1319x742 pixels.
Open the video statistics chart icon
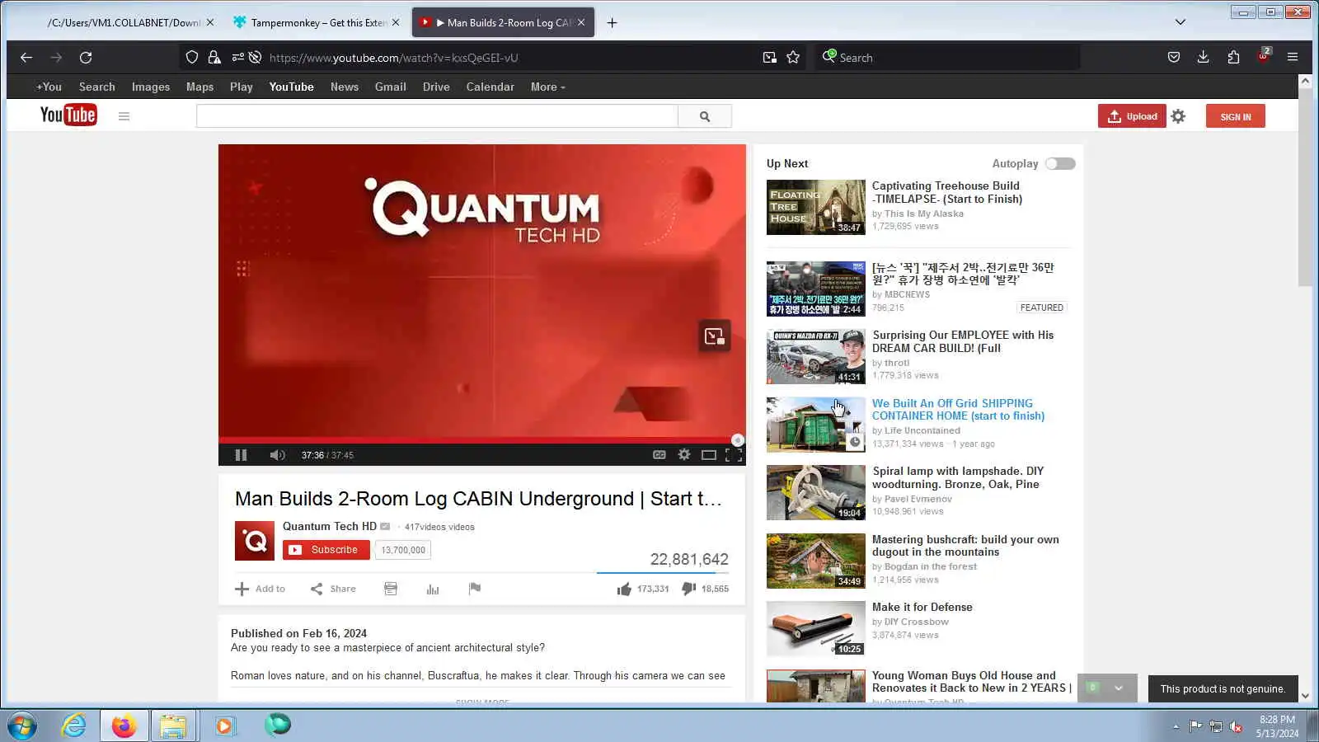pyautogui.click(x=433, y=589)
